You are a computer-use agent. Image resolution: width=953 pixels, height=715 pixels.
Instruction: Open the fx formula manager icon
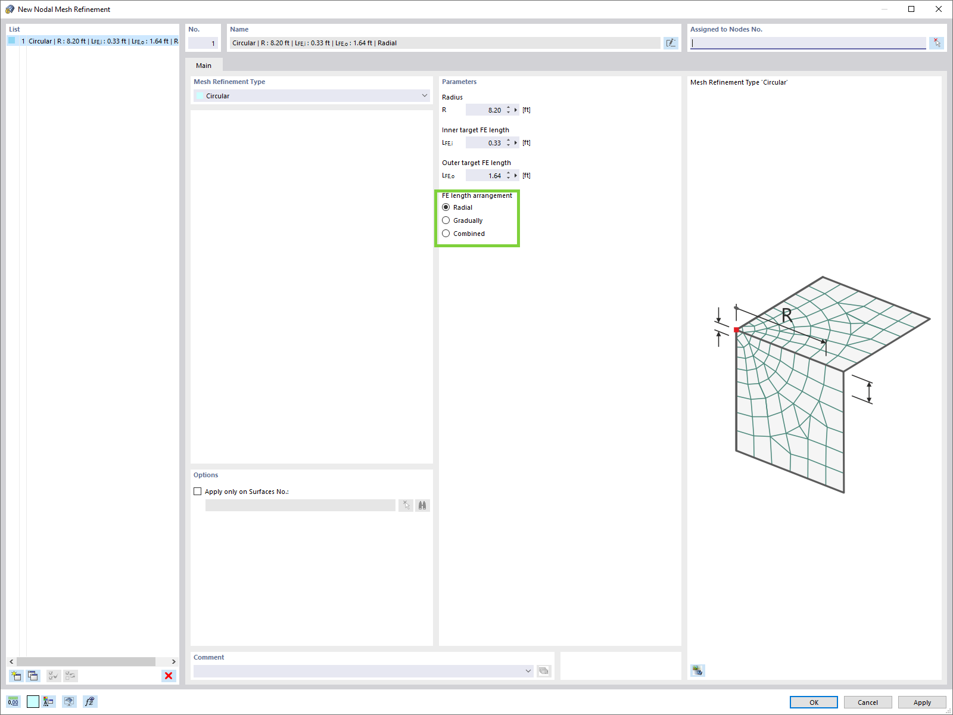pos(89,701)
